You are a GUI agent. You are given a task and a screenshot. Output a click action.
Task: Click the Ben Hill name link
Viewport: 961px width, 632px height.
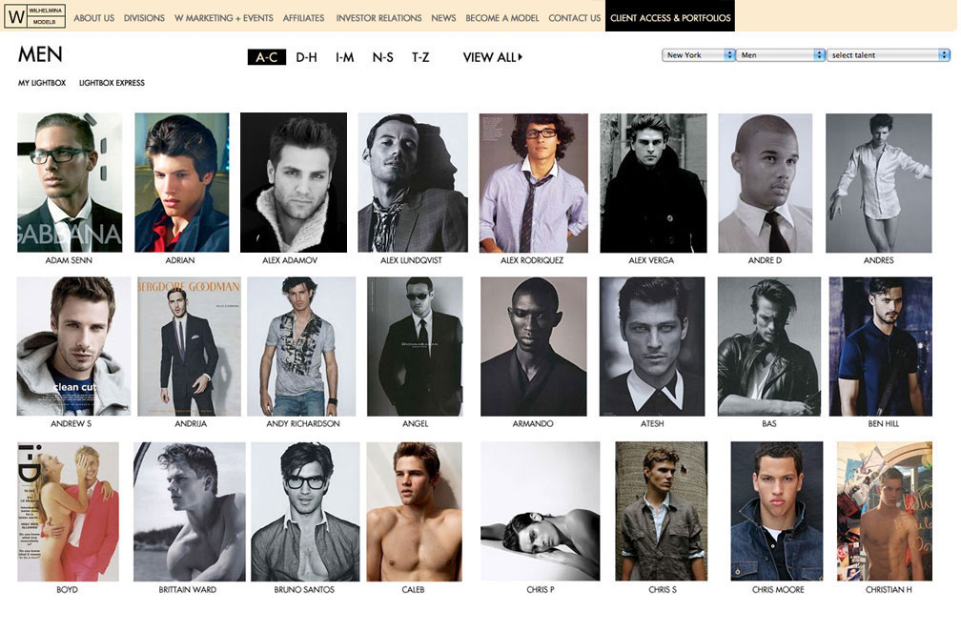882,423
